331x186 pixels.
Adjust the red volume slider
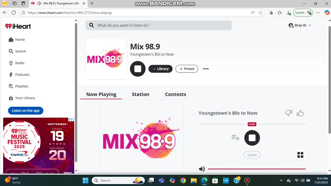[x=257, y=169]
